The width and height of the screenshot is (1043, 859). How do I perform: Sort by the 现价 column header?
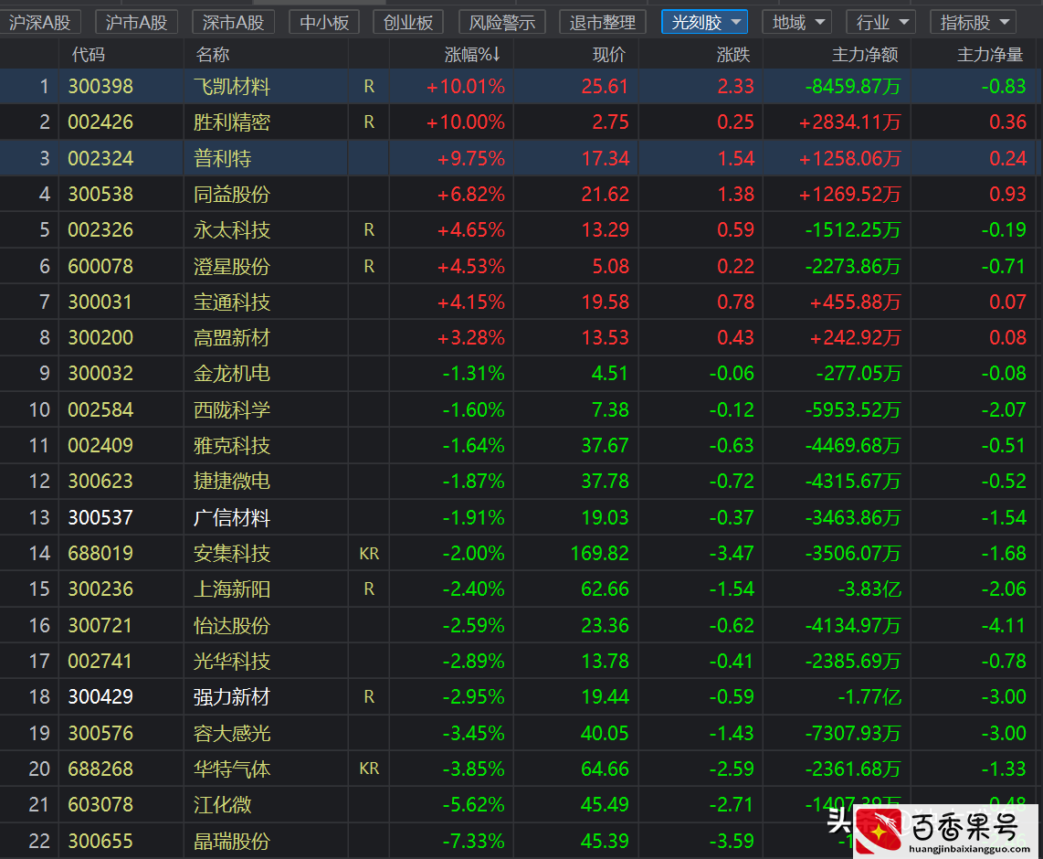(x=608, y=54)
